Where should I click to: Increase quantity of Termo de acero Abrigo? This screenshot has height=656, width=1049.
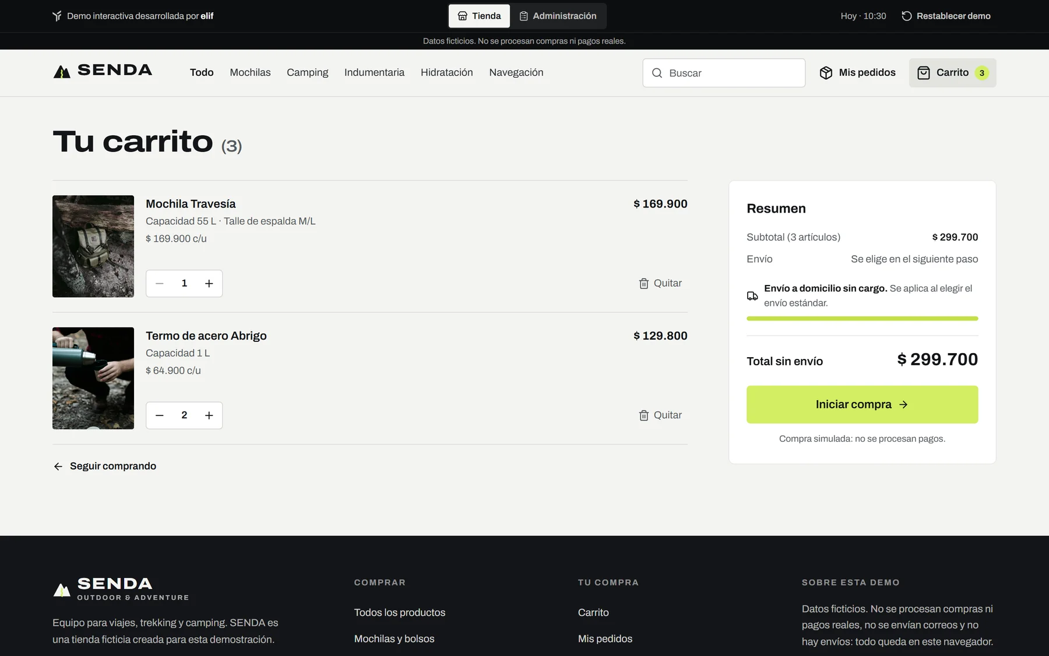click(x=209, y=415)
